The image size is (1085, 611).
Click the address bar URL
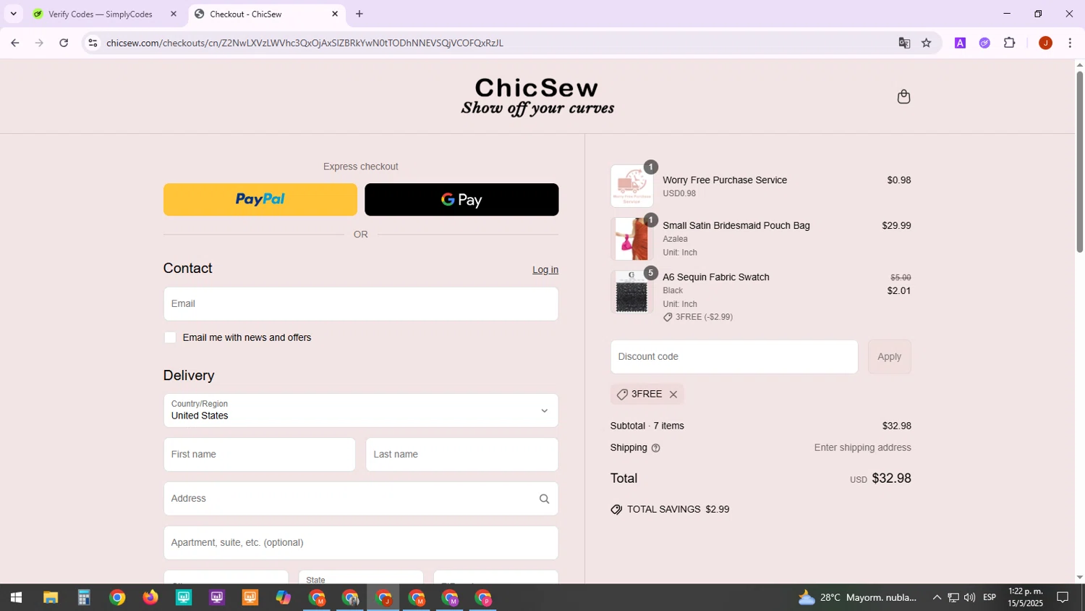tap(305, 43)
